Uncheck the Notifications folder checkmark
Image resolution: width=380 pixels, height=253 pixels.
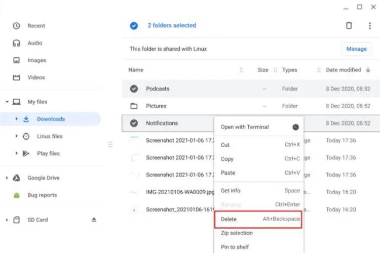134,123
